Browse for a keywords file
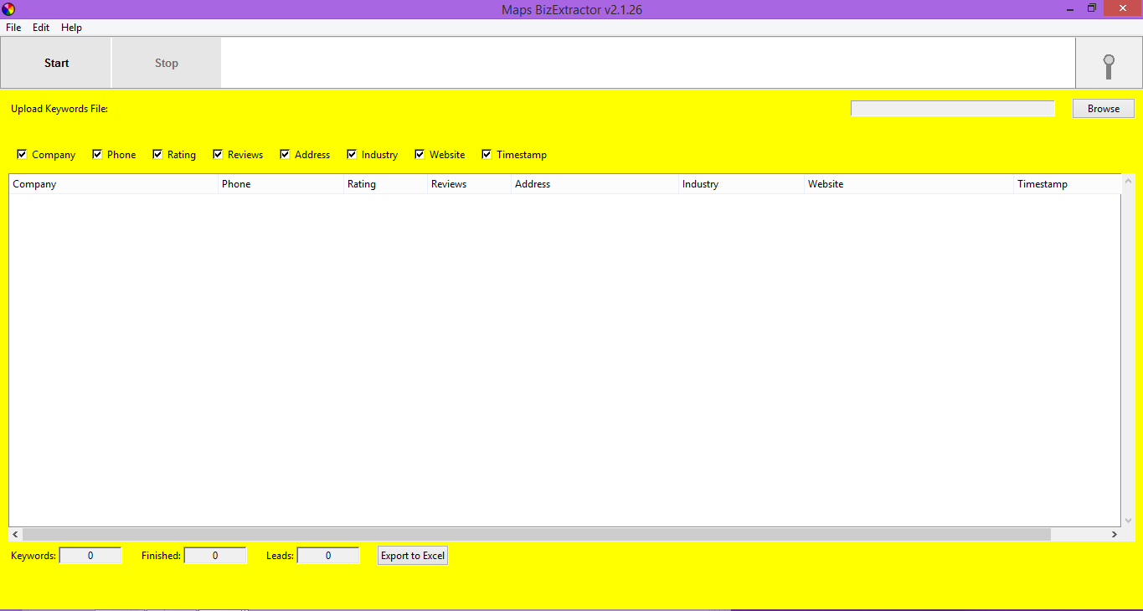Image resolution: width=1143 pixels, height=611 pixels. point(1103,109)
